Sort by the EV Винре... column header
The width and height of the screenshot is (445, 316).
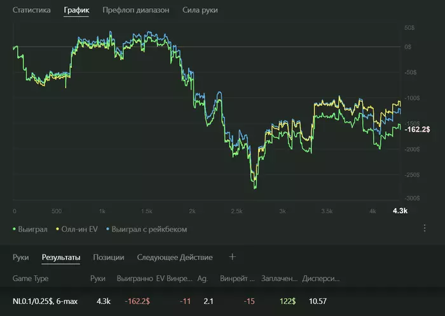[174, 279]
